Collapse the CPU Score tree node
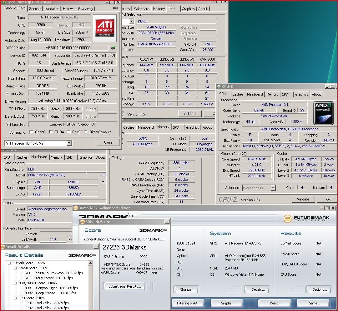The width and height of the screenshot is (338, 311). (15, 298)
